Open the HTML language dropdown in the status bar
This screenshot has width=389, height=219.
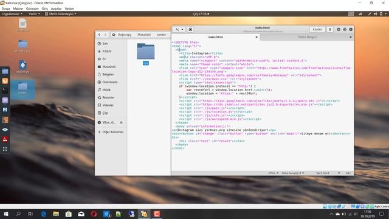[x=273, y=173]
